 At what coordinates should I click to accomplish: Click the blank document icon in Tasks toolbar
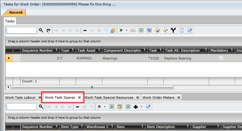pyautogui.click(x=181, y=30)
